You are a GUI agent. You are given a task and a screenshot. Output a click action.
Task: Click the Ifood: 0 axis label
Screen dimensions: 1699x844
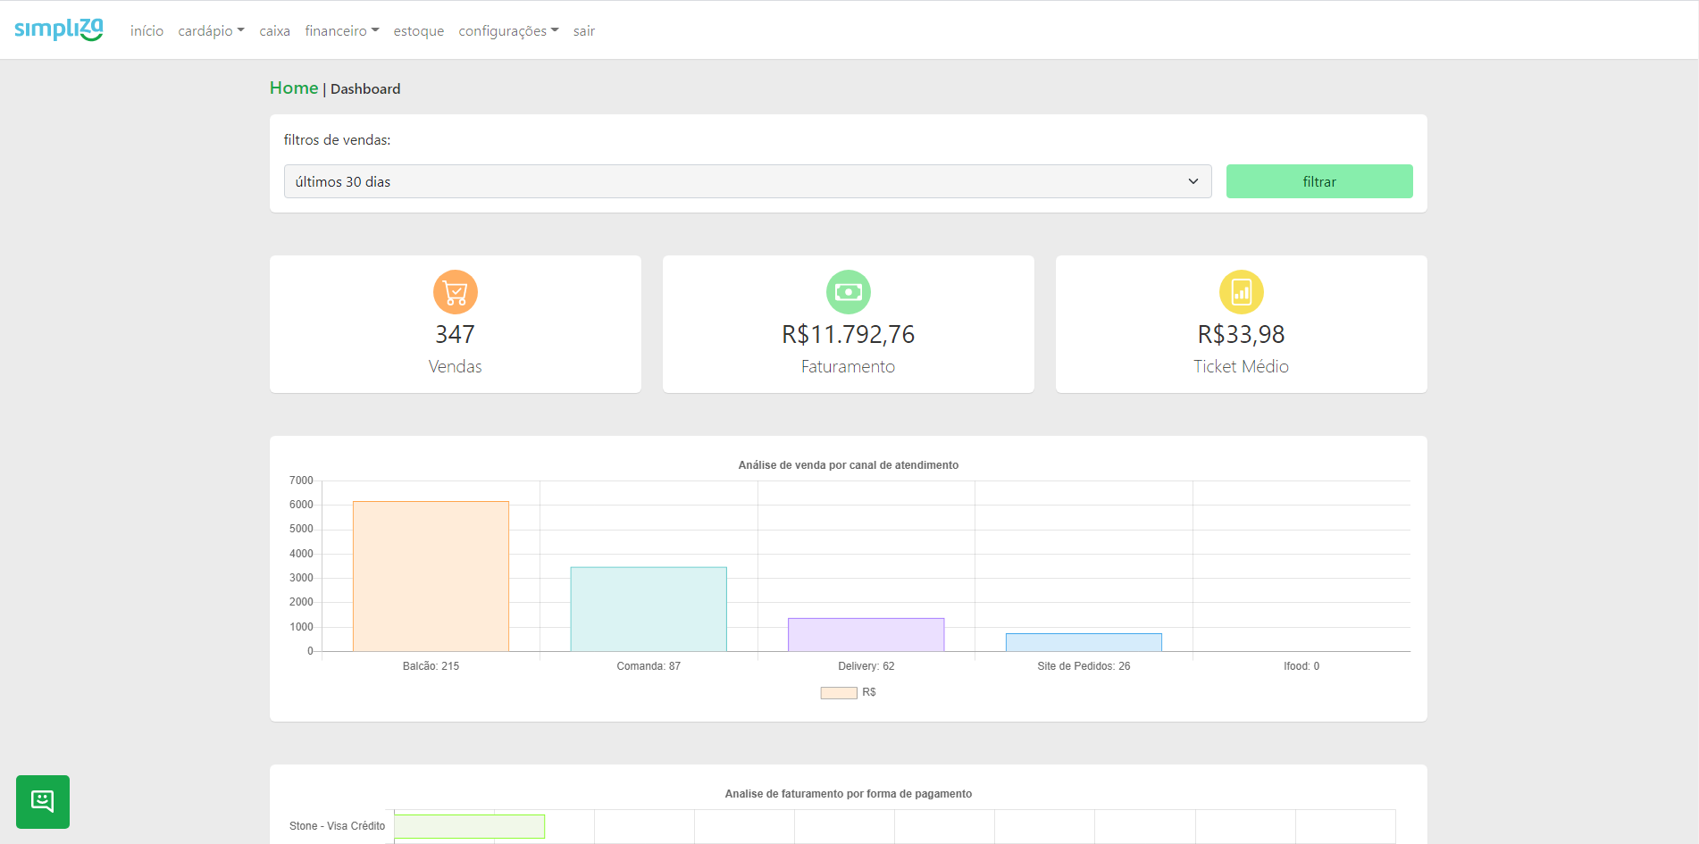1301,666
